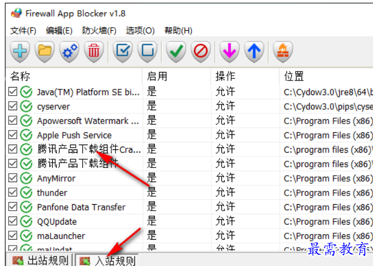Screen dimensions: 373x266
Task: Select the cyserver entry name
Action: click(x=54, y=106)
